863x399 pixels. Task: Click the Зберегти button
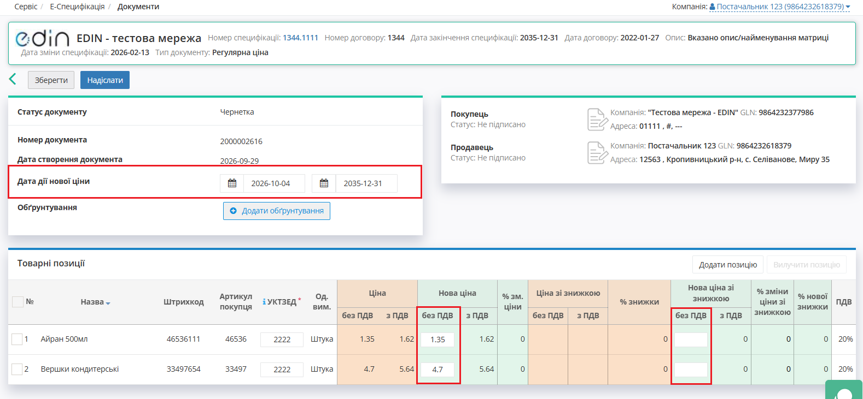[x=51, y=80]
